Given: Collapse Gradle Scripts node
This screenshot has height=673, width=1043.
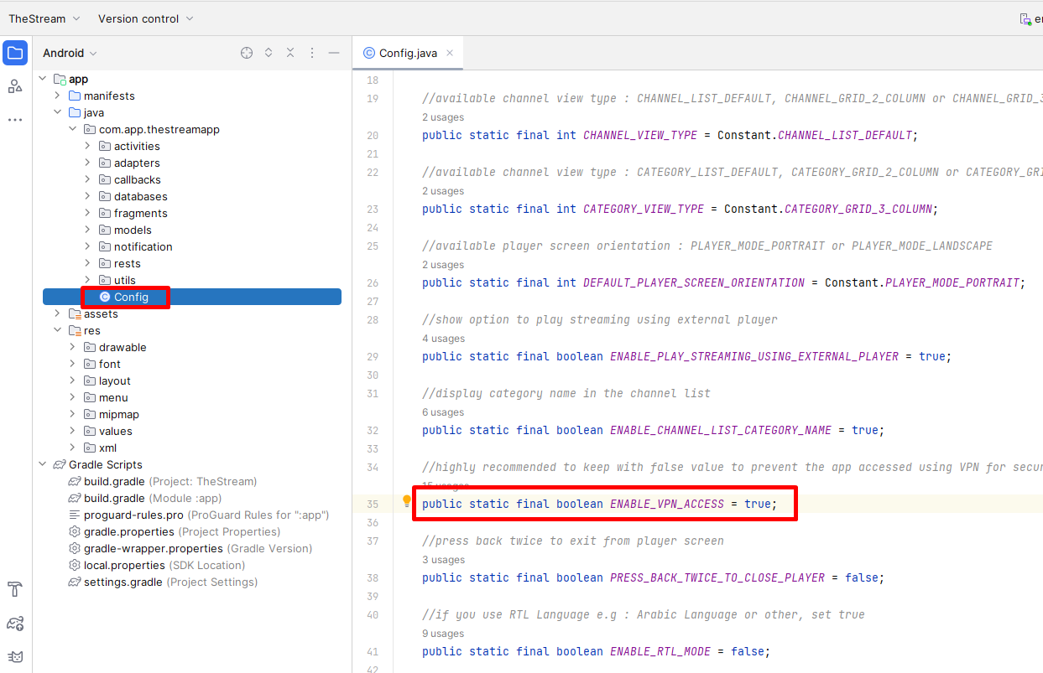Looking at the screenshot, I should coord(43,464).
